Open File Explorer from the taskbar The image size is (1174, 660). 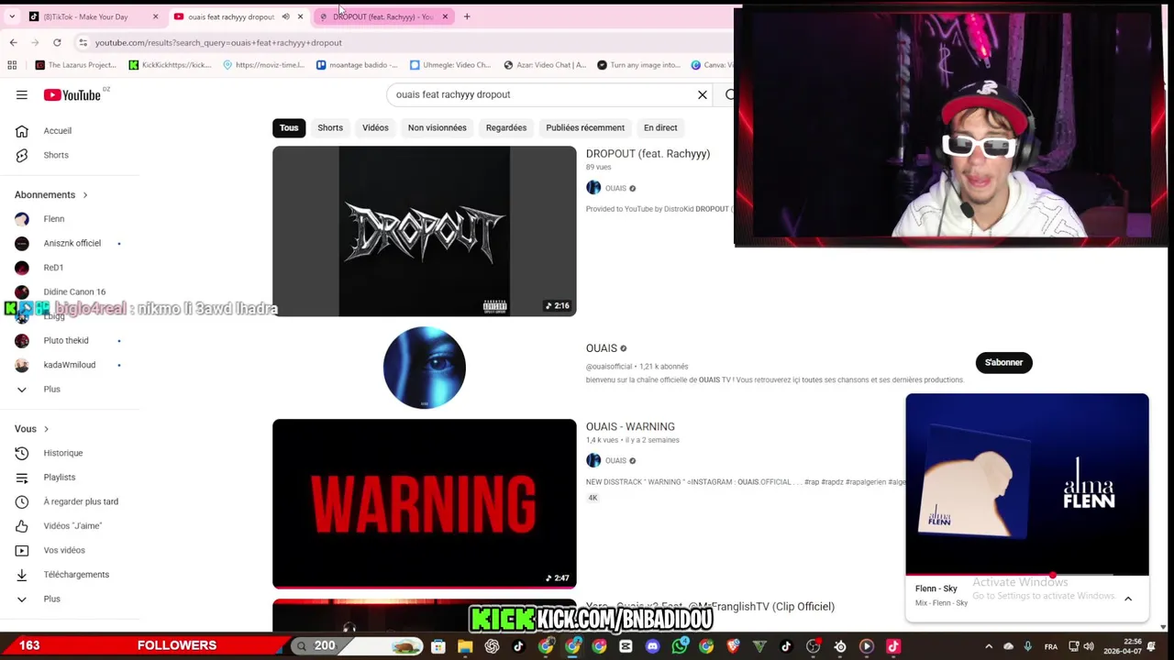[x=465, y=646]
